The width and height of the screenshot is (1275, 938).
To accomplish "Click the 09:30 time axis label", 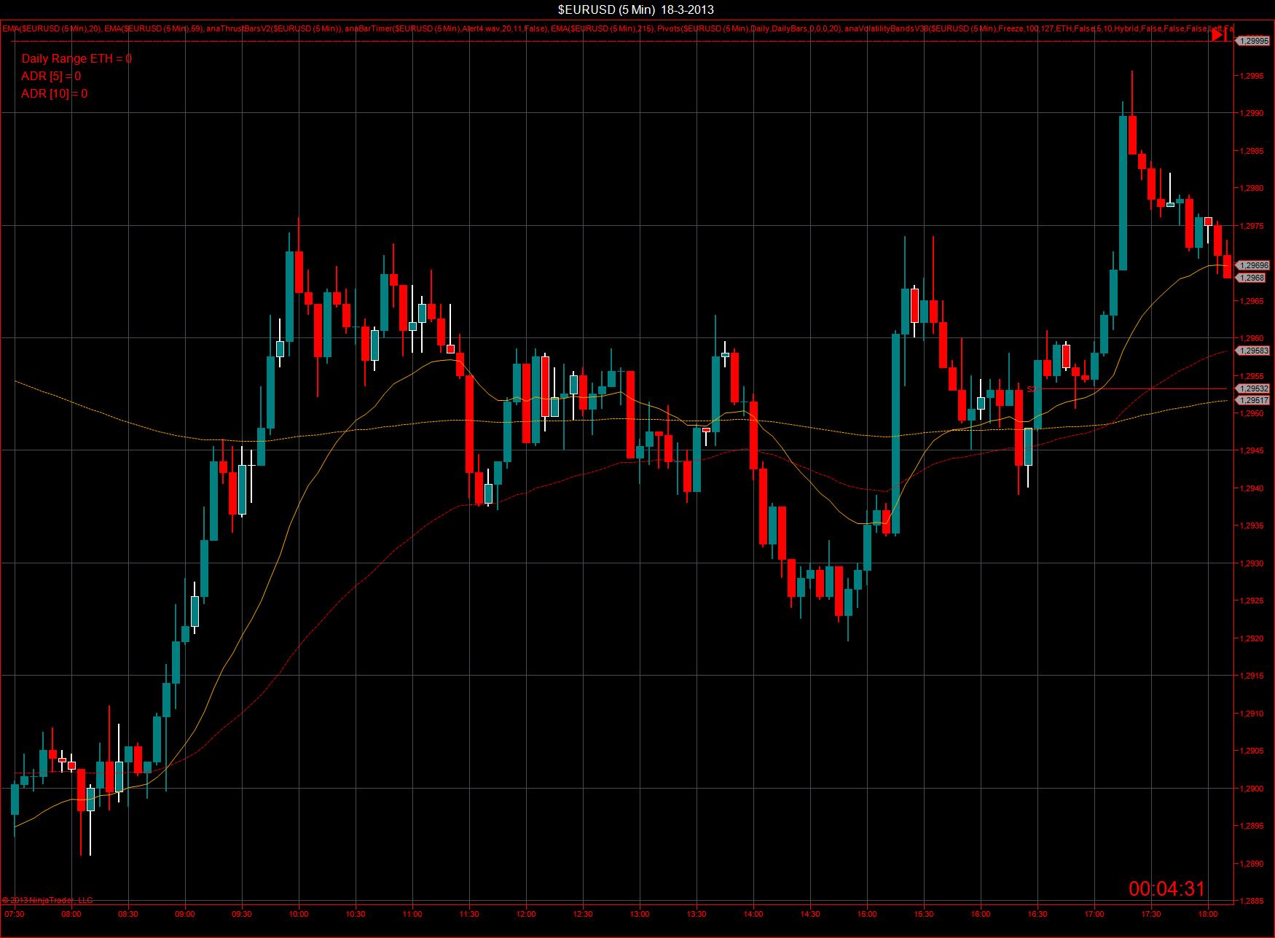I will click(242, 914).
